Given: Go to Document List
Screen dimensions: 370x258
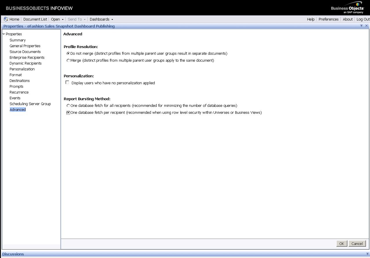Looking at the screenshot, I should [35, 19].
